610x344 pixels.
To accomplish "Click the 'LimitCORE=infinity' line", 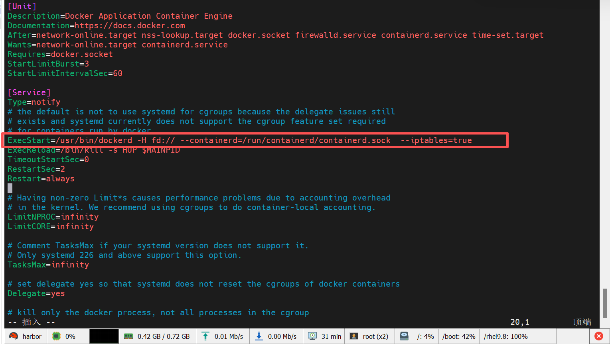I will 51,226.
